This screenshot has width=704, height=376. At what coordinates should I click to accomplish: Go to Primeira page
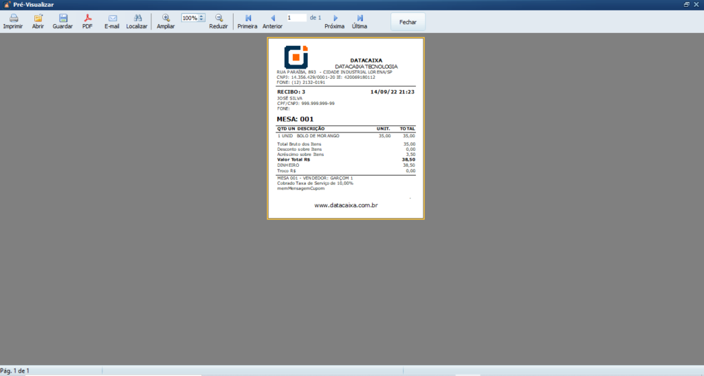pos(247,19)
